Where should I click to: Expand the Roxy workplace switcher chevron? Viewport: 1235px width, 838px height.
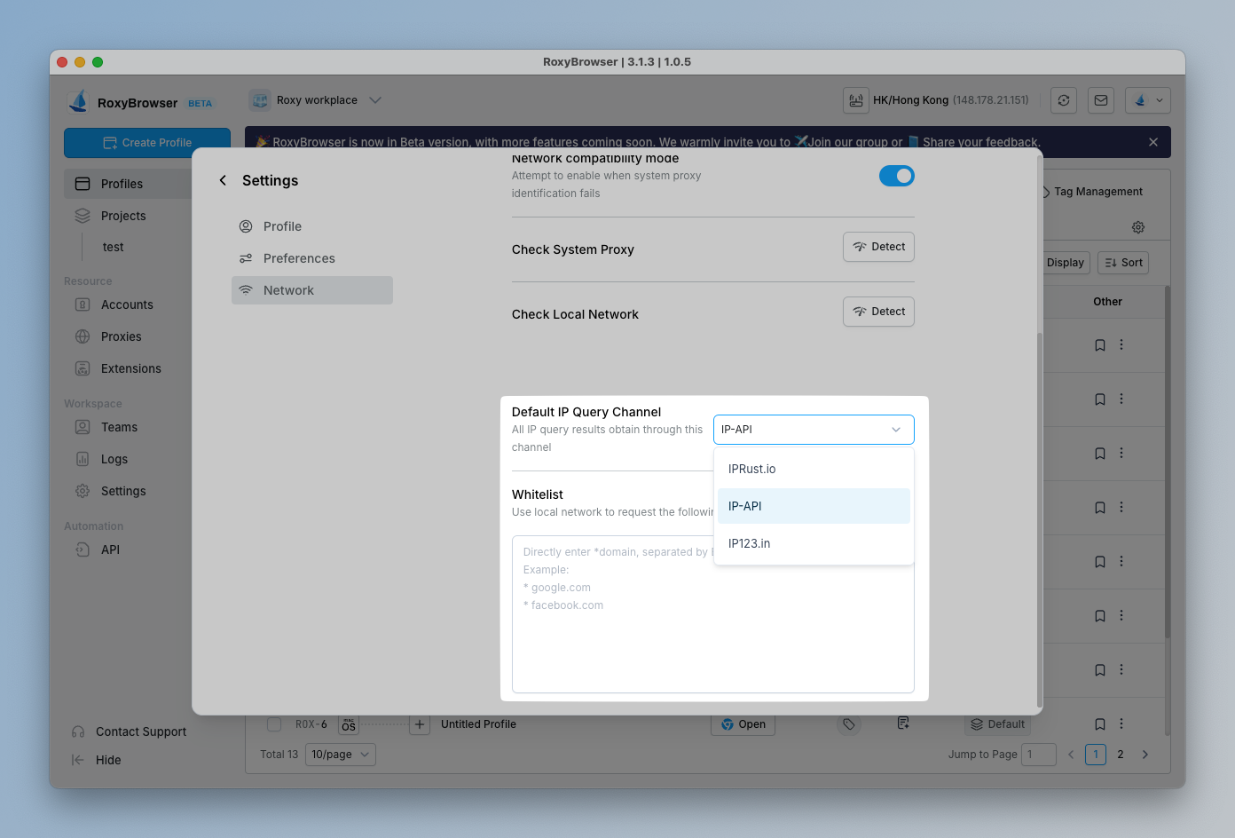coord(375,100)
